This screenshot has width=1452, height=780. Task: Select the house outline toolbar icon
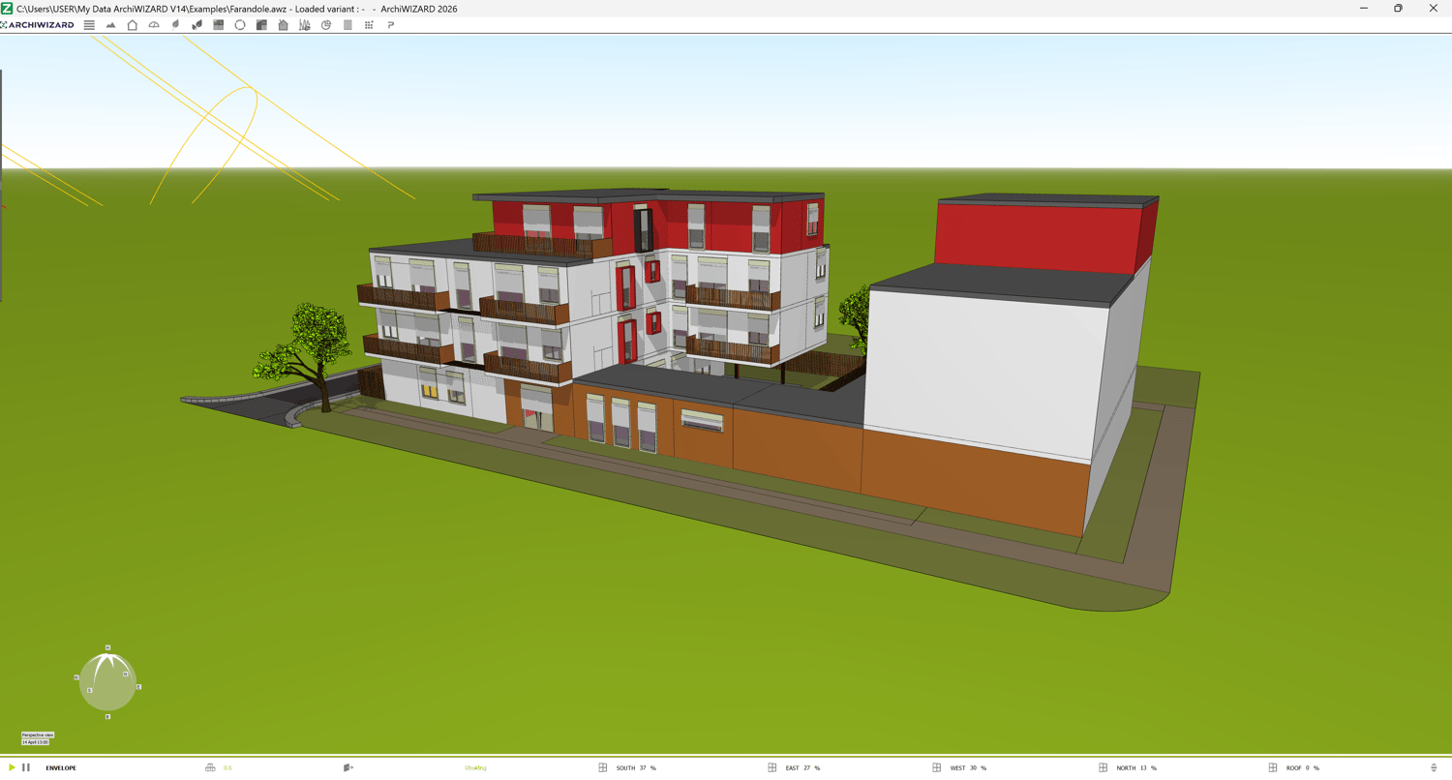133,25
